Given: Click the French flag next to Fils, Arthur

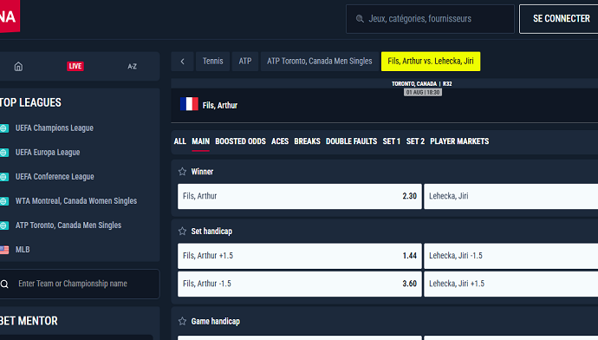Looking at the screenshot, I should point(189,104).
